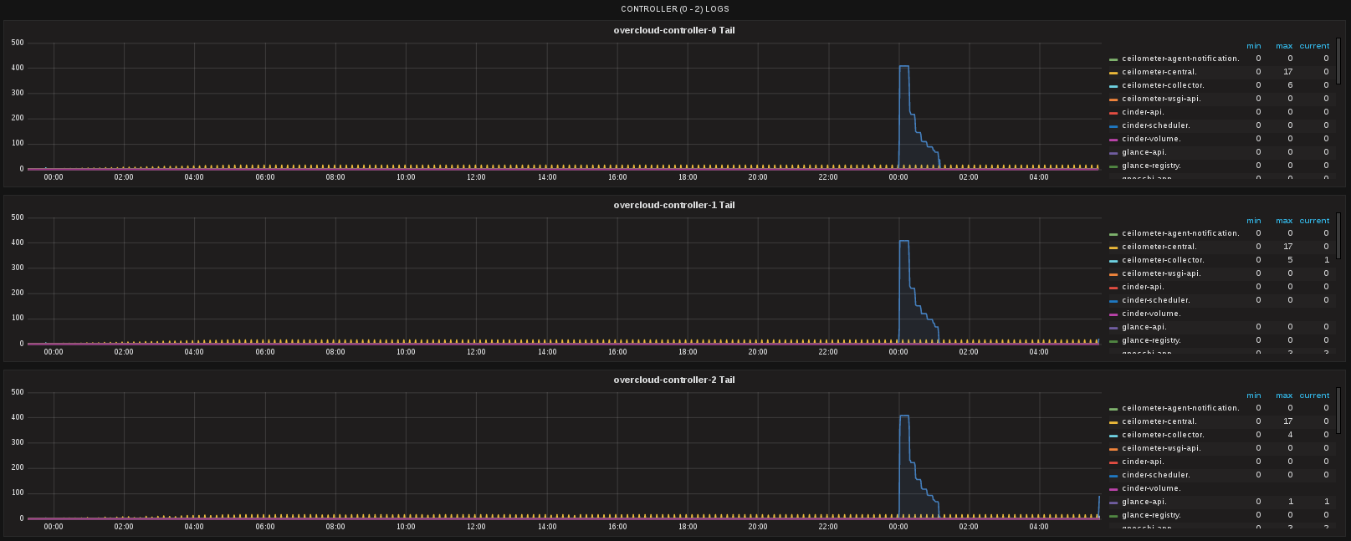1351x541 pixels.
Task: Sort controller-2 legend by min column
Action: [1254, 396]
